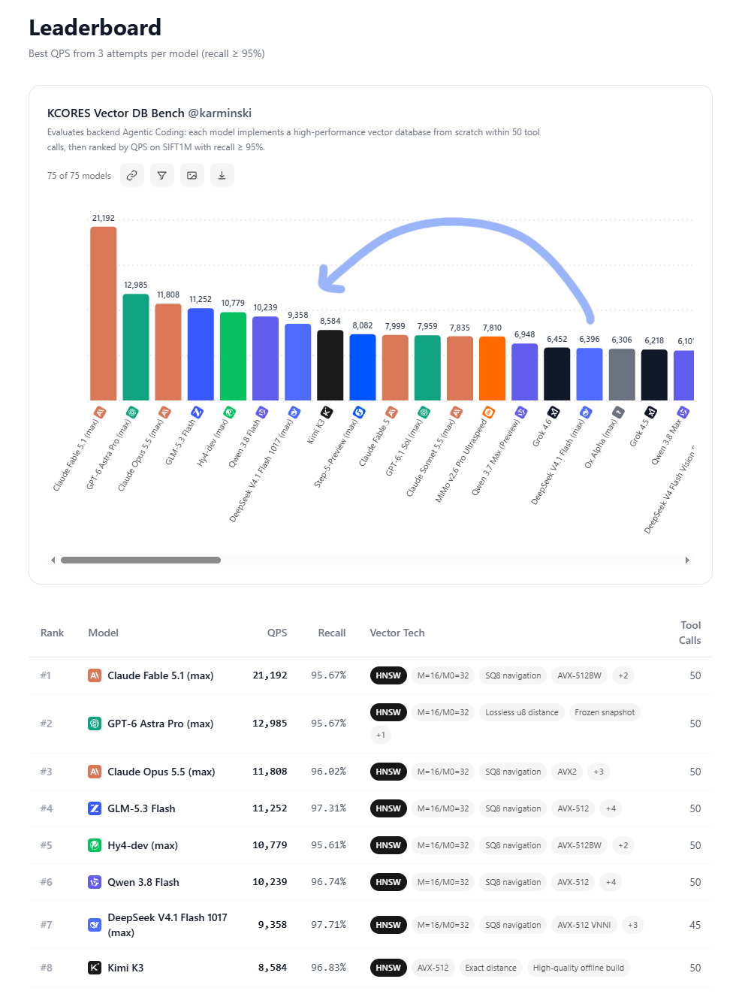745x994 pixels.
Task: Expand the +4 tags in GLM-5.3 Flash row
Action: (x=611, y=808)
